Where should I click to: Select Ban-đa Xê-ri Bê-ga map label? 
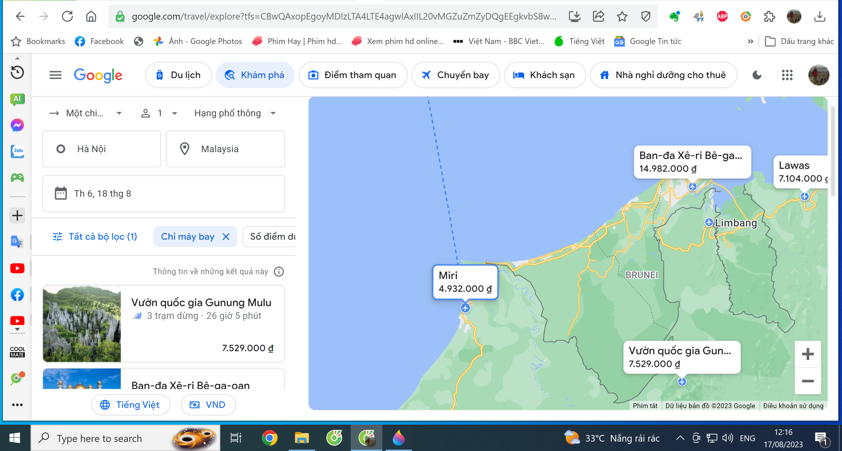click(692, 162)
